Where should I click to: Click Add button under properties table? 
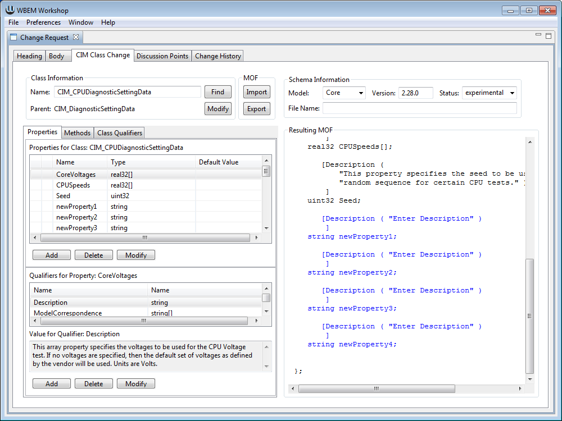pyautogui.click(x=52, y=255)
